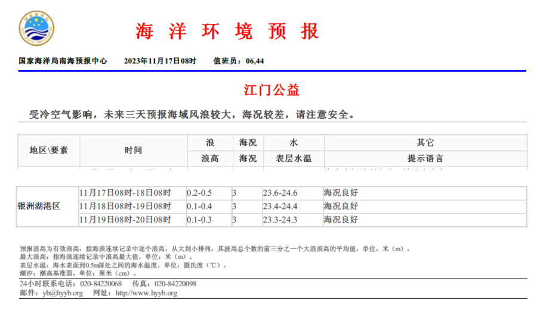Click wave height value 0.1-0.4
This screenshot has height=315, width=546.
[199, 206]
